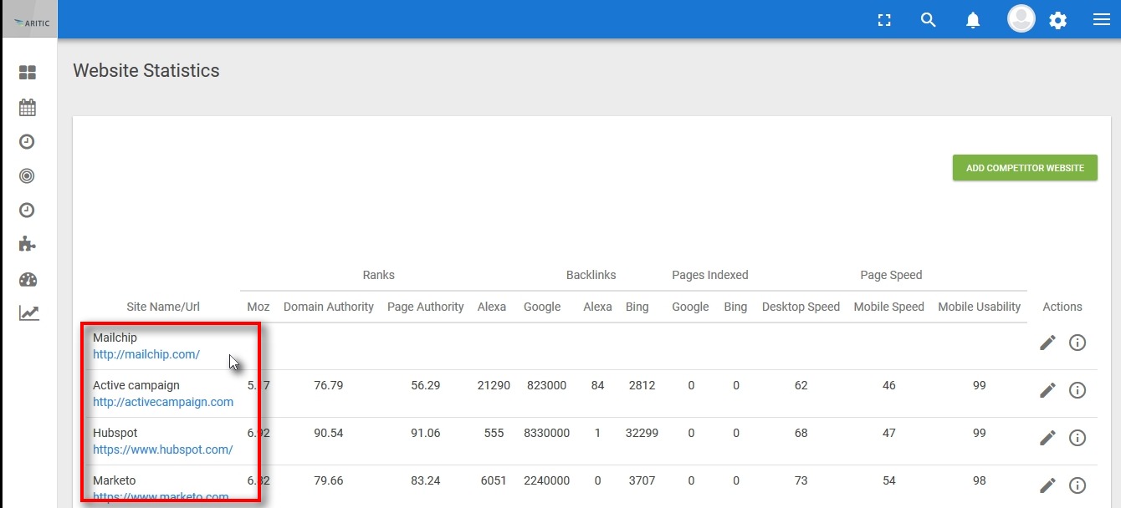The image size is (1121, 508).
Task: Open the target icon in sidebar
Action: coord(27,175)
